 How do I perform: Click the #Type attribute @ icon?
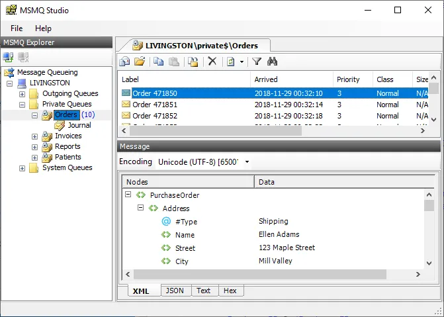(x=166, y=221)
